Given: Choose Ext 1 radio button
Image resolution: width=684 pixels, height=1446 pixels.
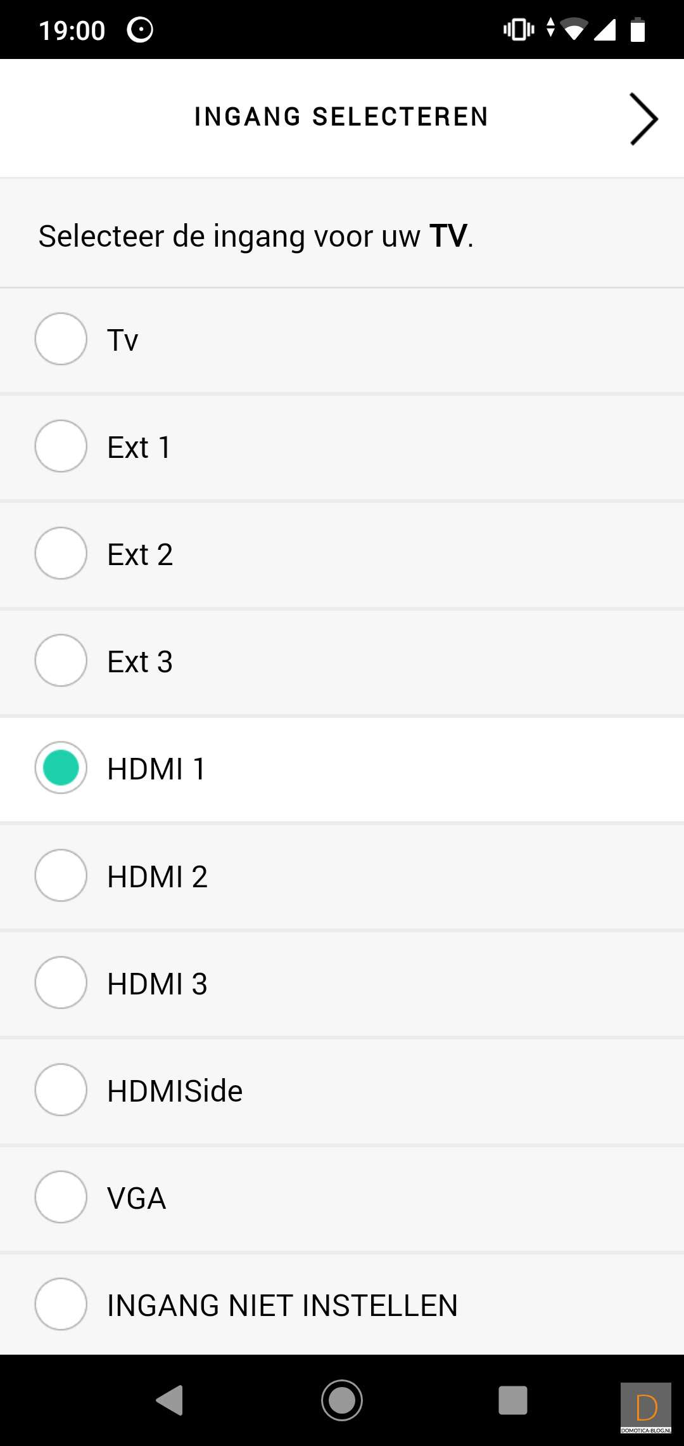Looking at the screenshot, I should pos(61,446).
